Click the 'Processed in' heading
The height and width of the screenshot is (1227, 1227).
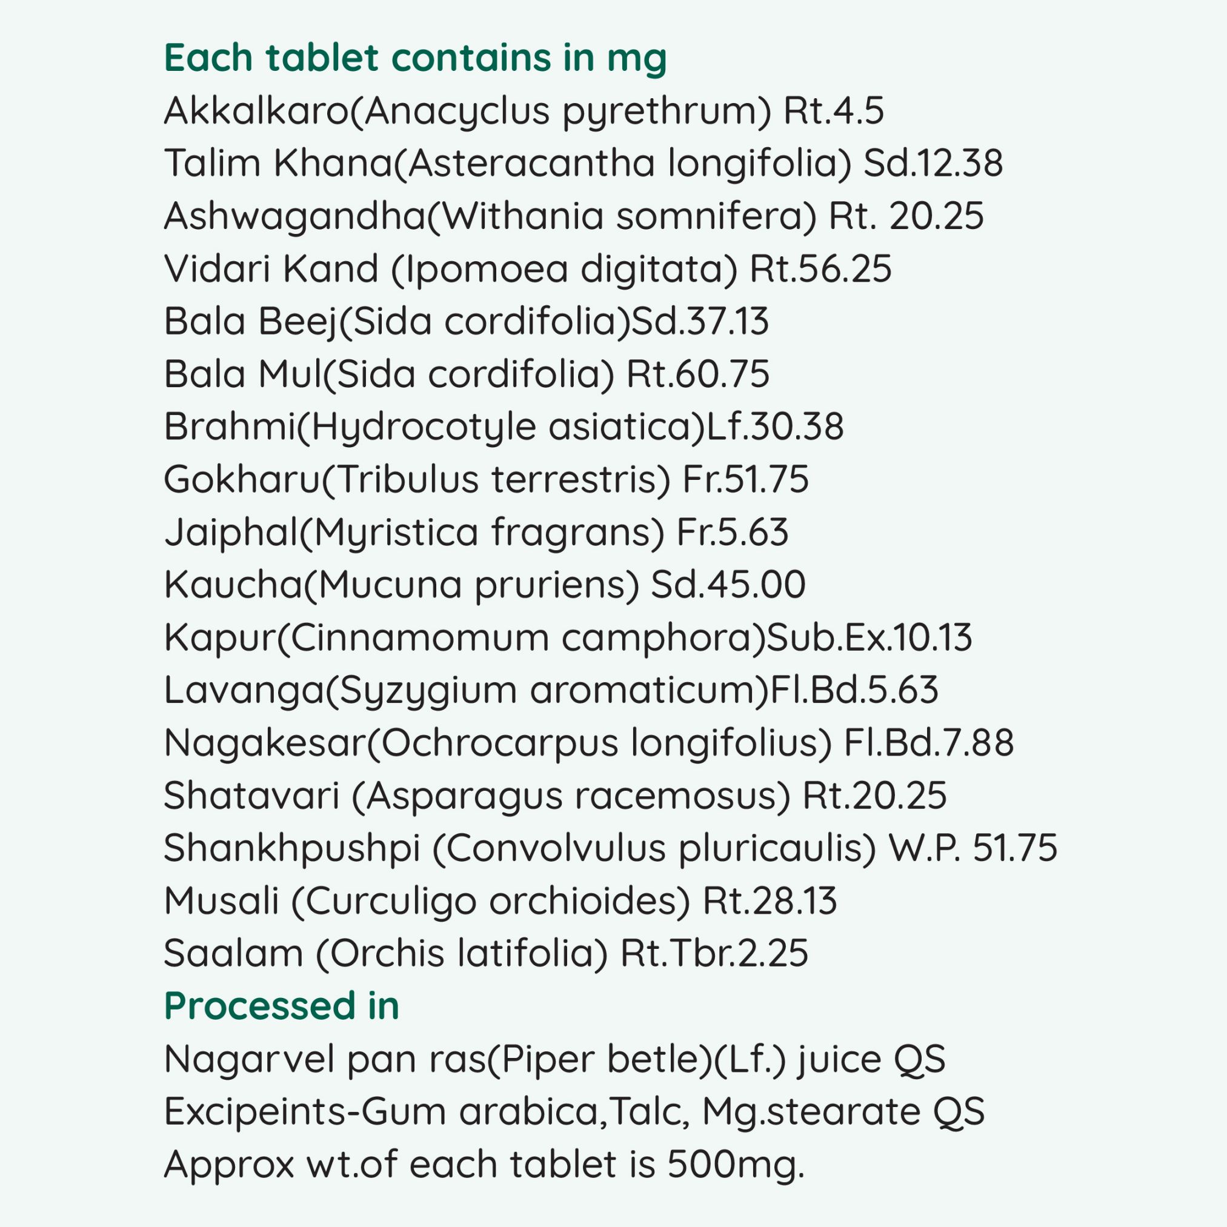point(281,1007)
